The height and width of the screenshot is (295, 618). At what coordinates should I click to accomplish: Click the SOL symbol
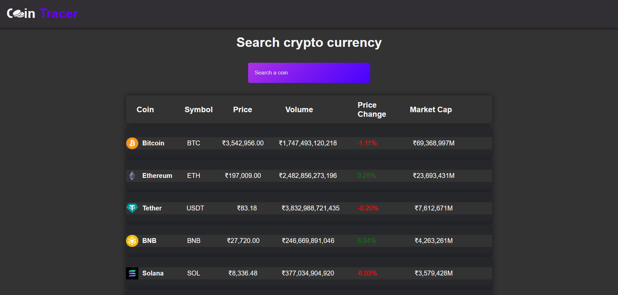pyautogui.click(x=194, y=273)
